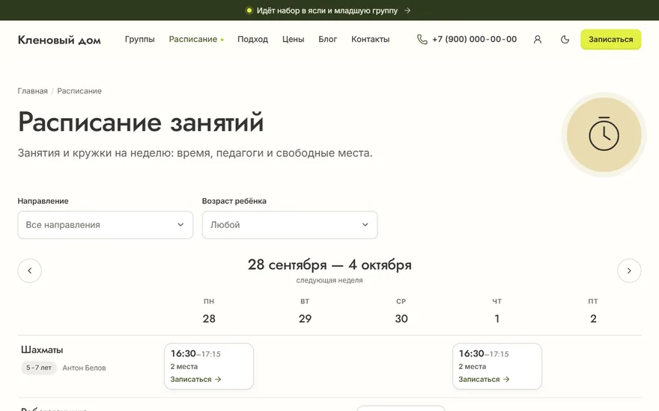Click the yellow Записаться header button

(610, 40)
